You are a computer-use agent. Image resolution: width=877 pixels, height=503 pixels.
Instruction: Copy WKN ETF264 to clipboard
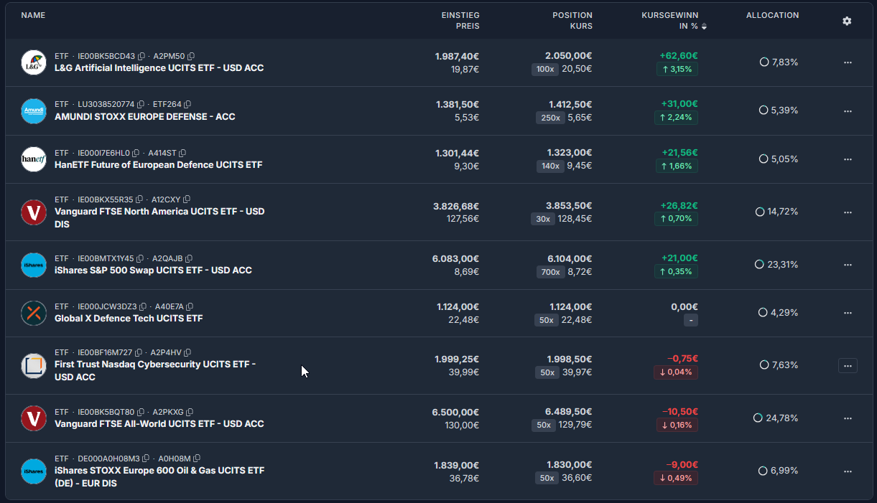[187, 105]
